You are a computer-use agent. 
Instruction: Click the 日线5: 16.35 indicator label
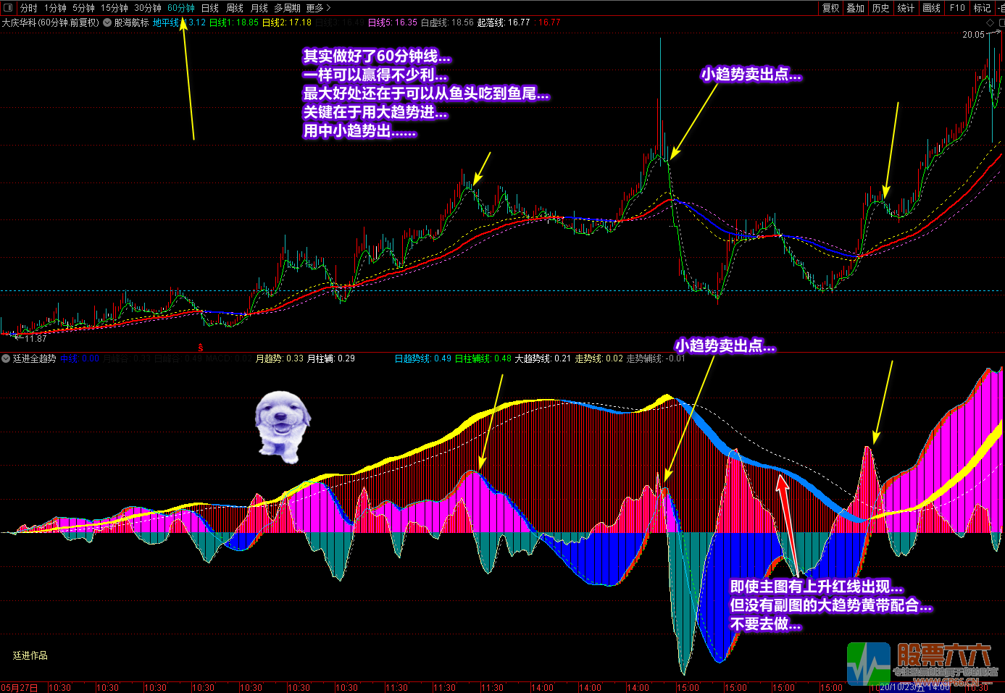click(392, 22)
